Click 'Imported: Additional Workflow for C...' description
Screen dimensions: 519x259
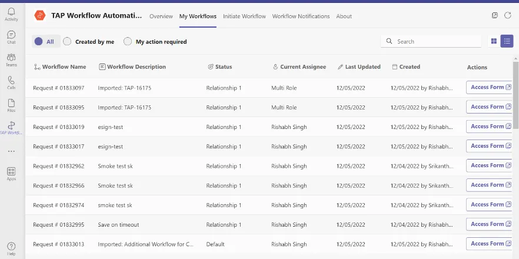pos(146,244)
